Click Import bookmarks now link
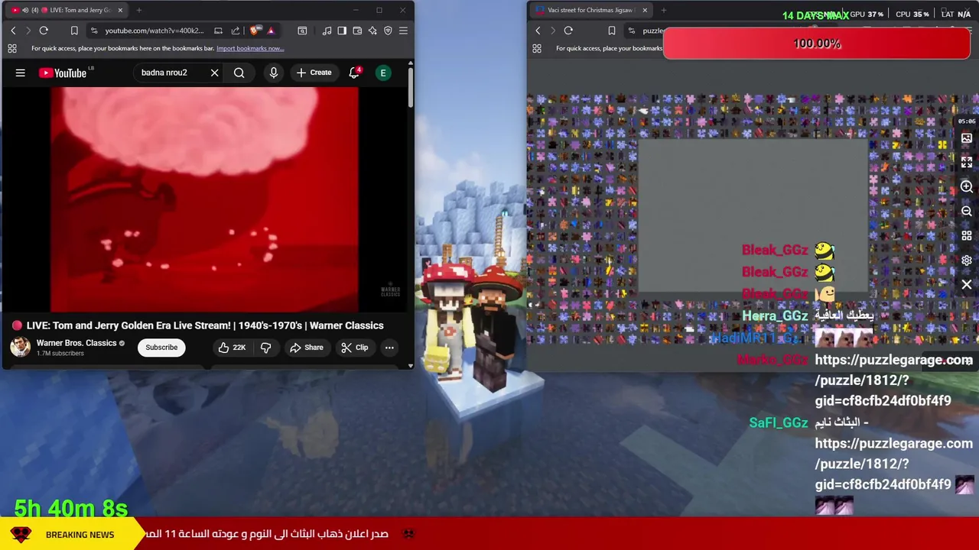Viewport: 979px width, 550px height. click(250, 48)
